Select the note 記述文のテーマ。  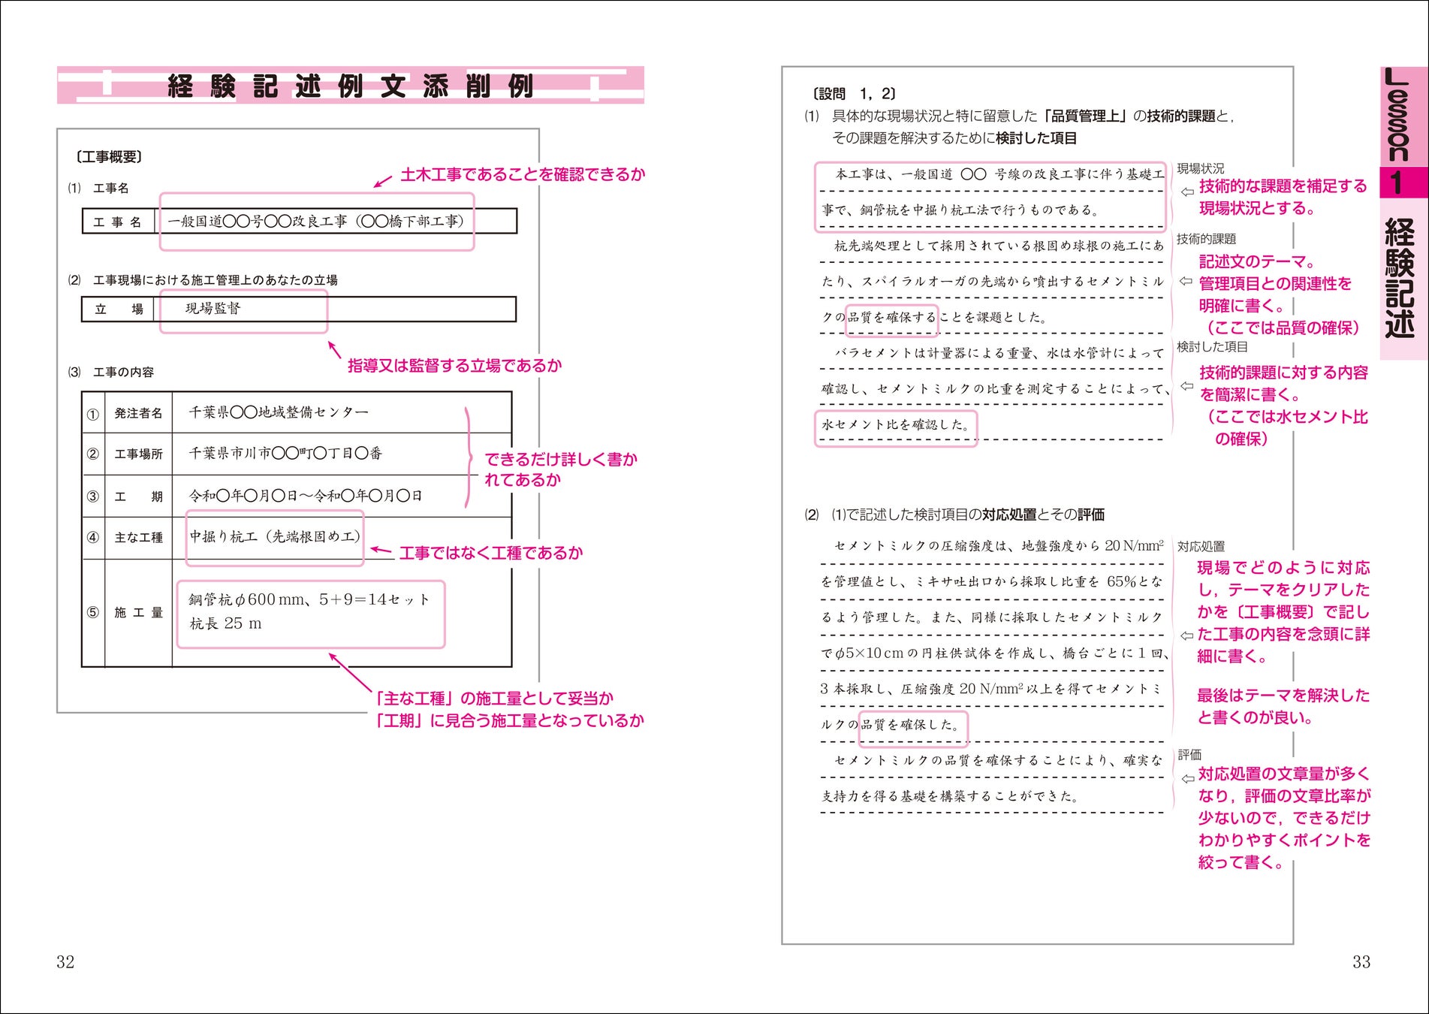[1258, 262]
